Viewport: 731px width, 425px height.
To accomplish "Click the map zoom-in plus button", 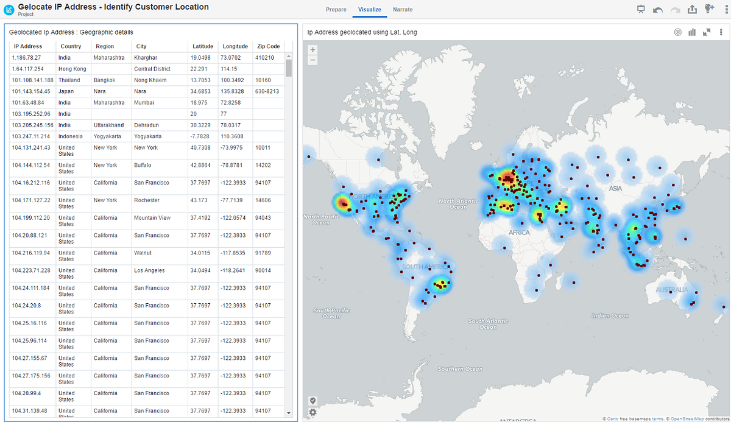I will click(x=313, y=49).
